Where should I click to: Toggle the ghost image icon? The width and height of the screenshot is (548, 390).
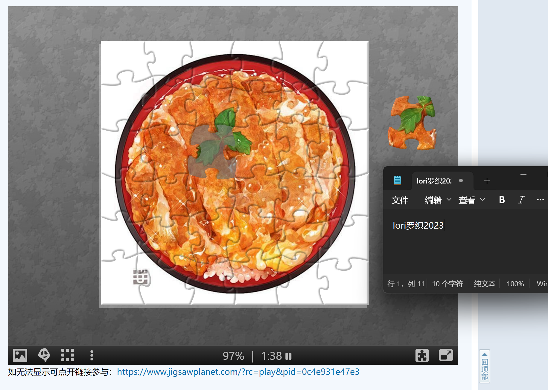pos(44,355)
